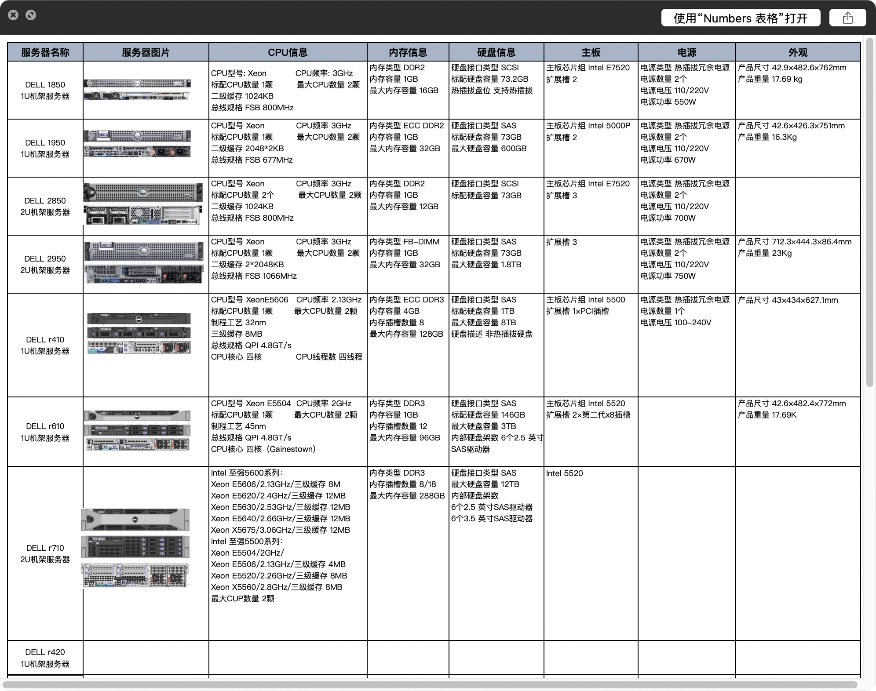Click the DELL 1850 server image
Viewport: 876px width, 691px height.
(x=137, y=90)
